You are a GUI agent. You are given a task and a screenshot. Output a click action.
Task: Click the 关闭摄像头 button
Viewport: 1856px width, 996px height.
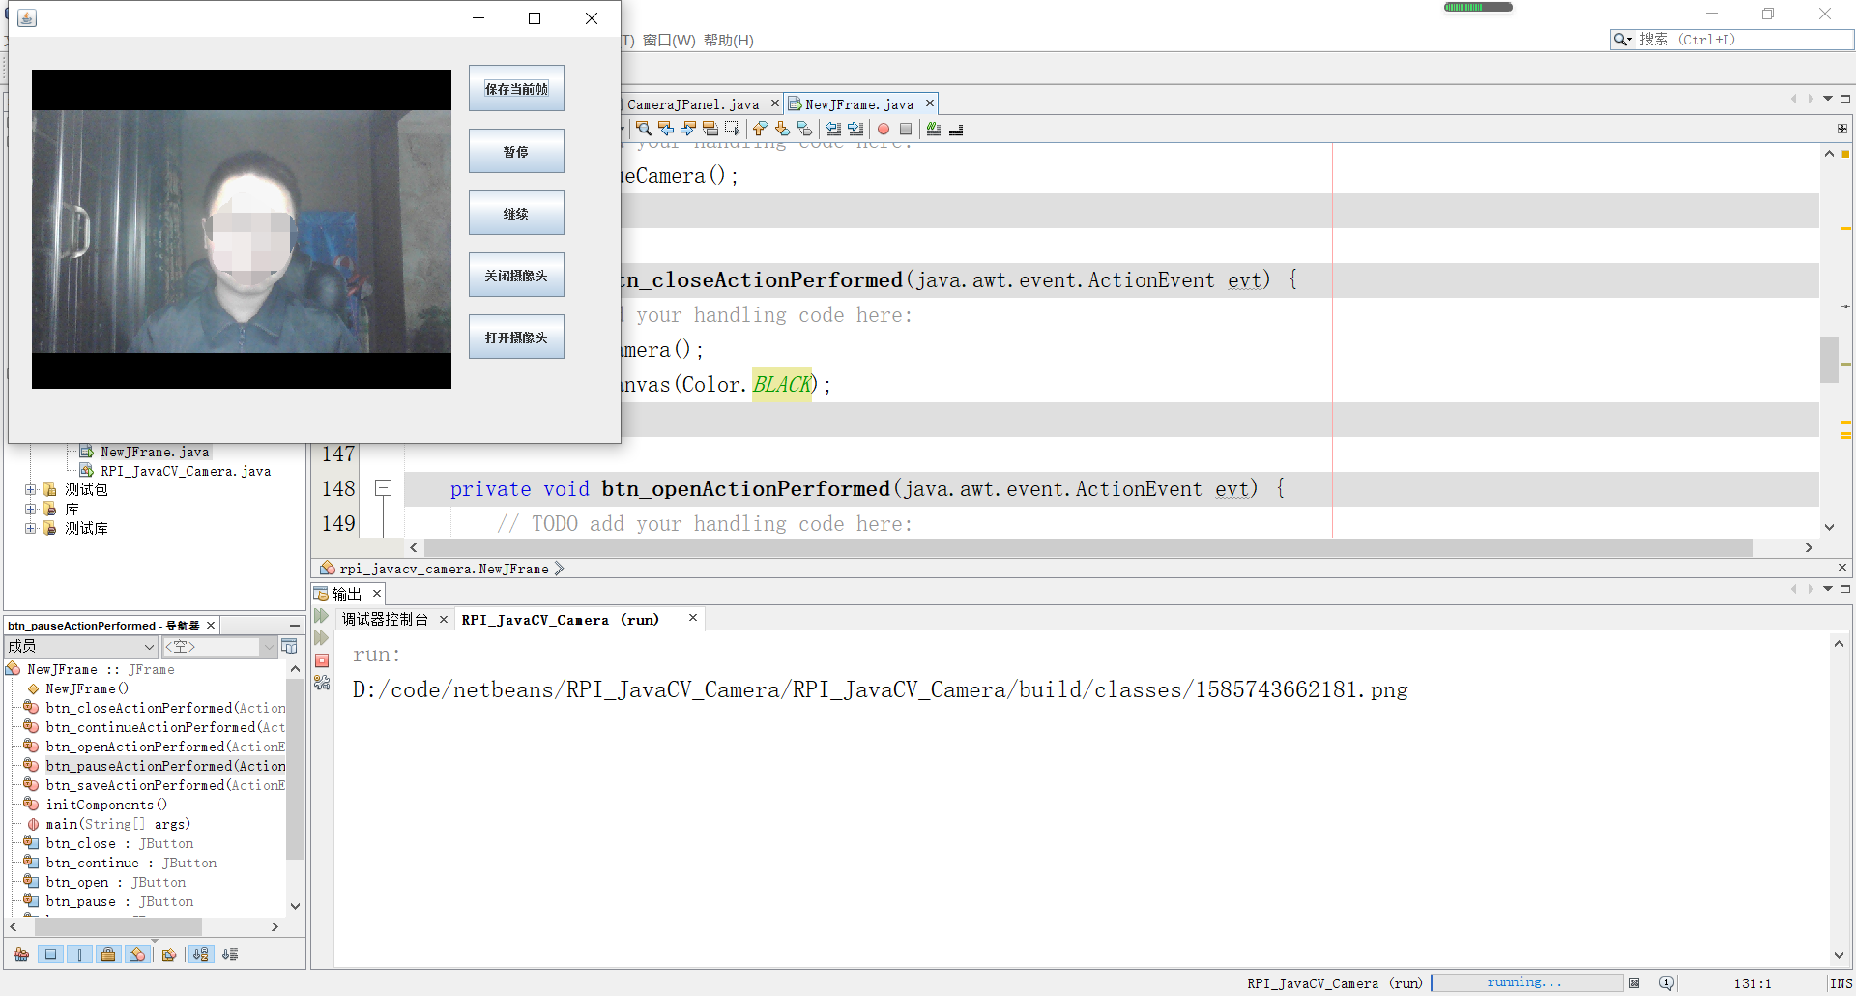click(x=516, y=276)
